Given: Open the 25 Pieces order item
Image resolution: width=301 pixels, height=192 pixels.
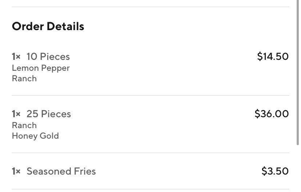Looking at the screenshot, I should click(x=49, y=114).
